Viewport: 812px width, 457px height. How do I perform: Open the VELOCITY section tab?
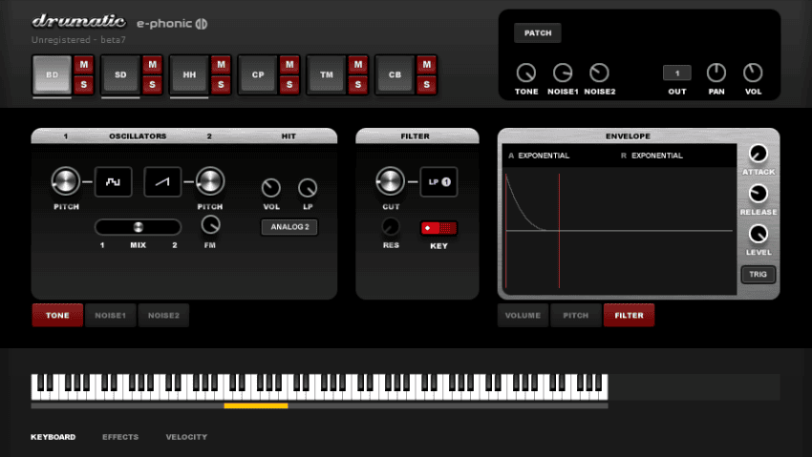pos(186,437)
